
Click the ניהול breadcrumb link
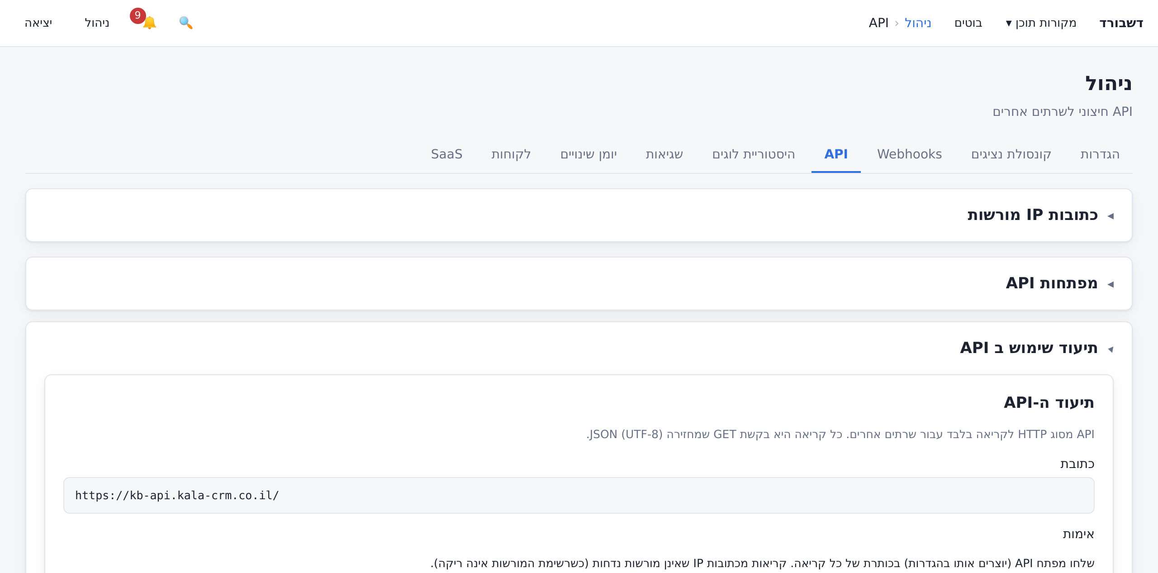click(918, 23)
